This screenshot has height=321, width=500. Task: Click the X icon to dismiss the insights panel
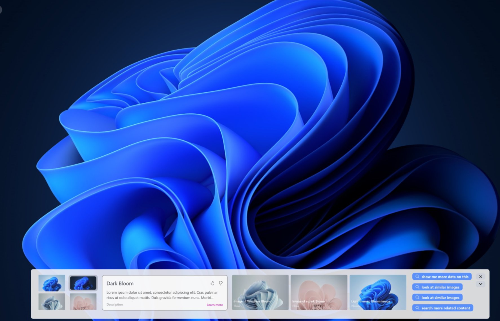(x=481, y=277)
